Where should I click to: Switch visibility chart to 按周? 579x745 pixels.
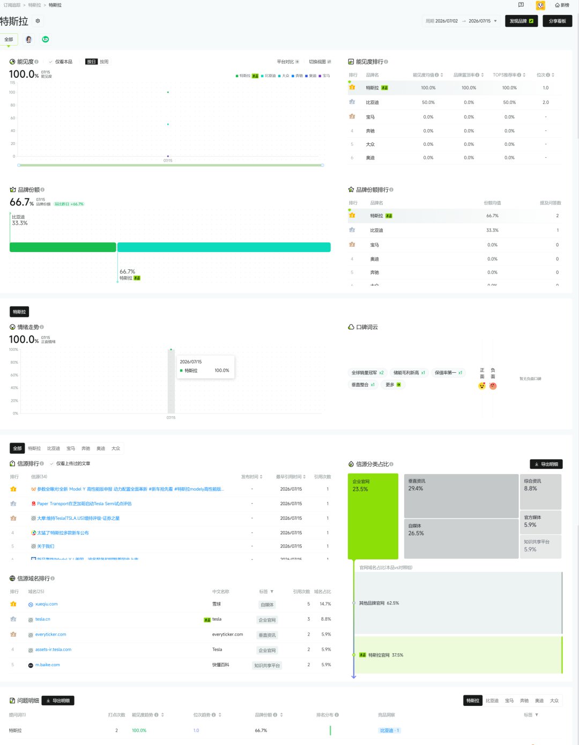pyautogui.click(x=104, y=62)
